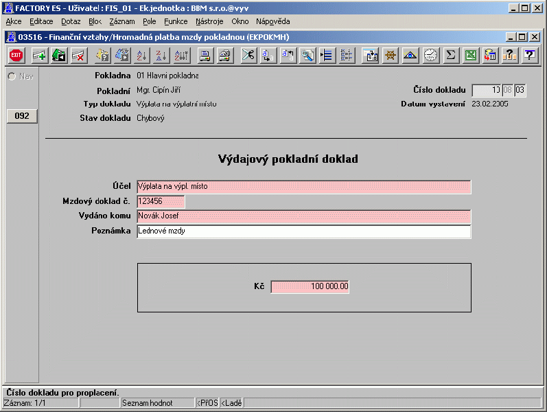Click the question mark with blocks icon
The width and height of the screenshot is (547, 412).
pyautogui.click(x=509, y=55)
